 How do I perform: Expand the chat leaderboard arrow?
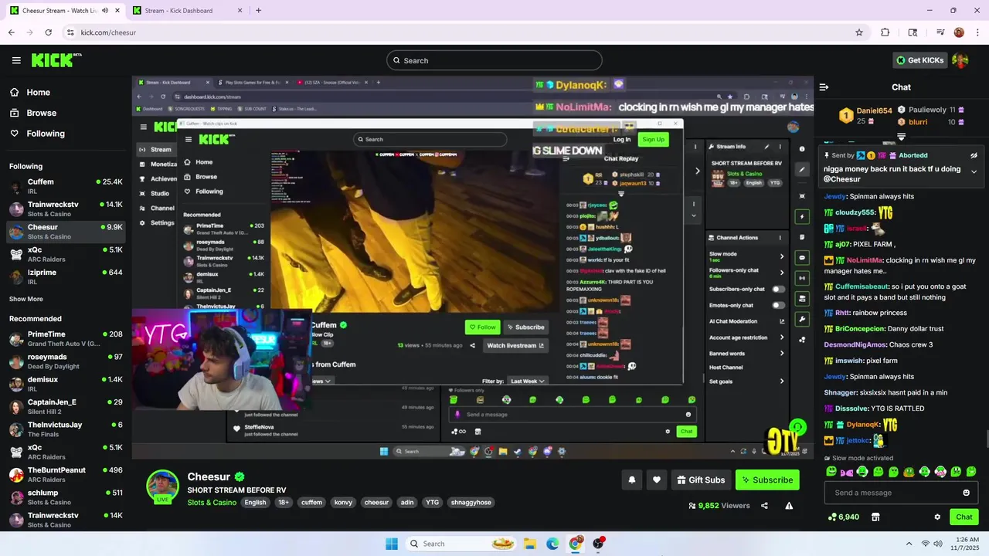tap(901, 137)
